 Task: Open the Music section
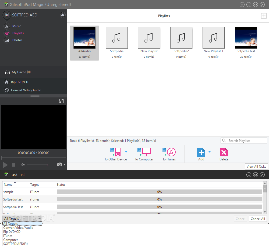point(16,26)
